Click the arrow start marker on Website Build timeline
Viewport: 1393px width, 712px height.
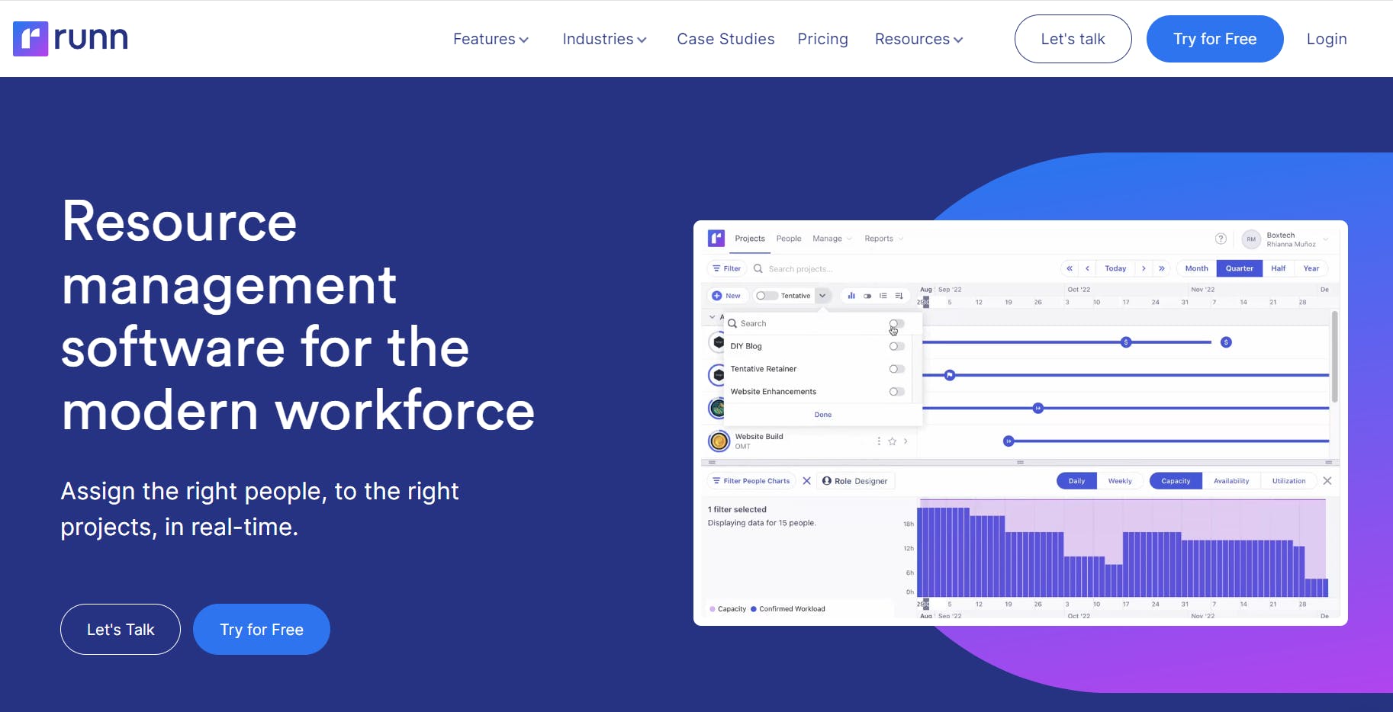[1009, 441]
